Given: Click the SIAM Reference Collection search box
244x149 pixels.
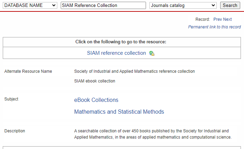Looking at the screenshot, I should (x=103, y=5).
